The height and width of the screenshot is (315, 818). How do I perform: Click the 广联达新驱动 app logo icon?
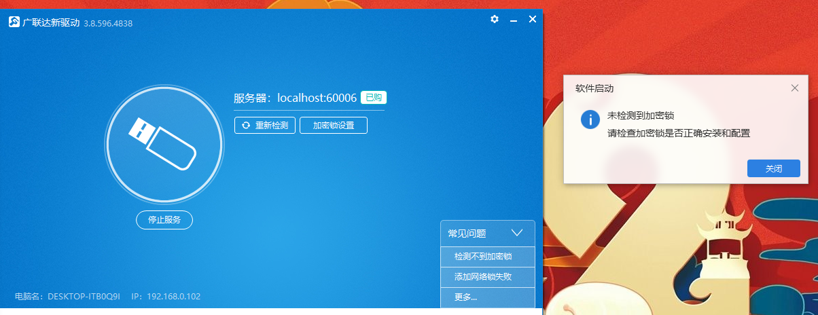tap(14, 22)
